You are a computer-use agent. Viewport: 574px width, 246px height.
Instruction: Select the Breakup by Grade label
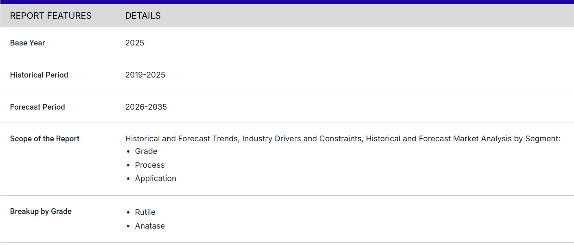pos(41,211)
